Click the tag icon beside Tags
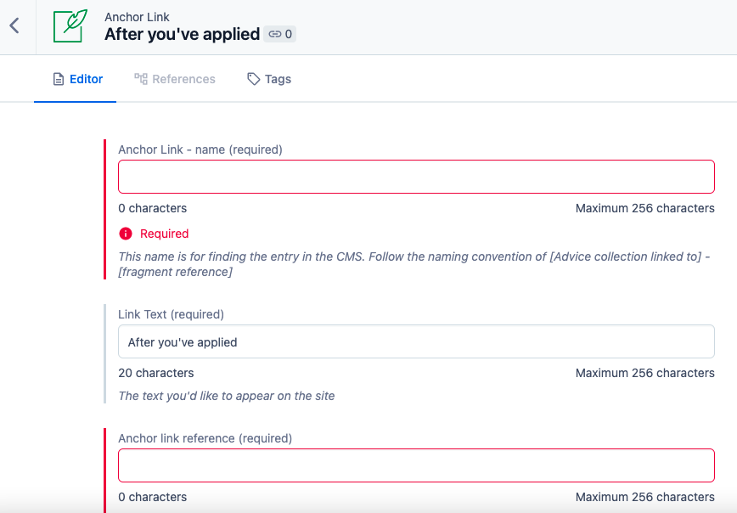737x513 pixels. [254, 79]
